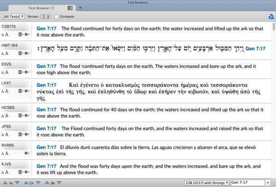Viewport: 276px width, 187px height.
Task: Increase text size for HMT-W4 row
Action: point(6,53)
